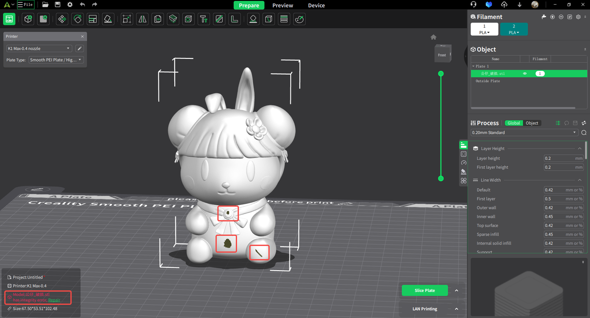Close the Printer panel

(83, 36)
